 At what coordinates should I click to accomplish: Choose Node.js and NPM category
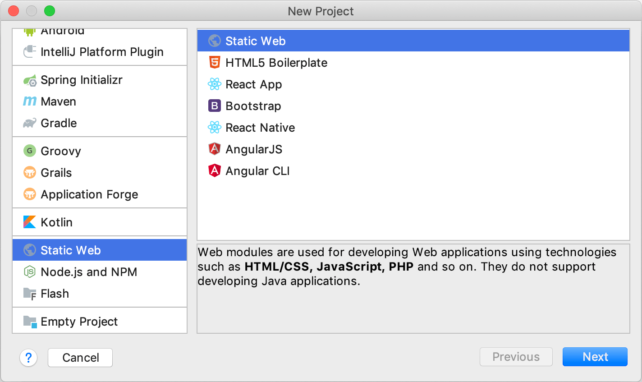point(100,272)
